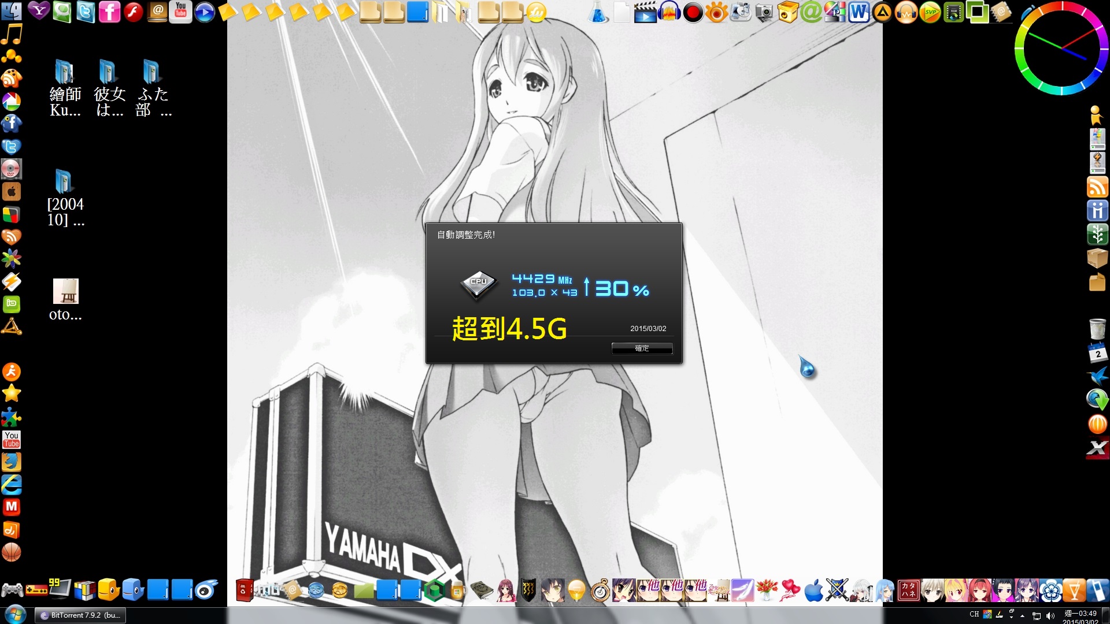1110x624 pixels.
Task: Open the Audacity headphones icon
Action: coord(669,12)
